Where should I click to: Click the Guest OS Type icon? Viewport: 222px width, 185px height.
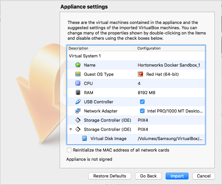pyautogui.click(x=78, y=74)
